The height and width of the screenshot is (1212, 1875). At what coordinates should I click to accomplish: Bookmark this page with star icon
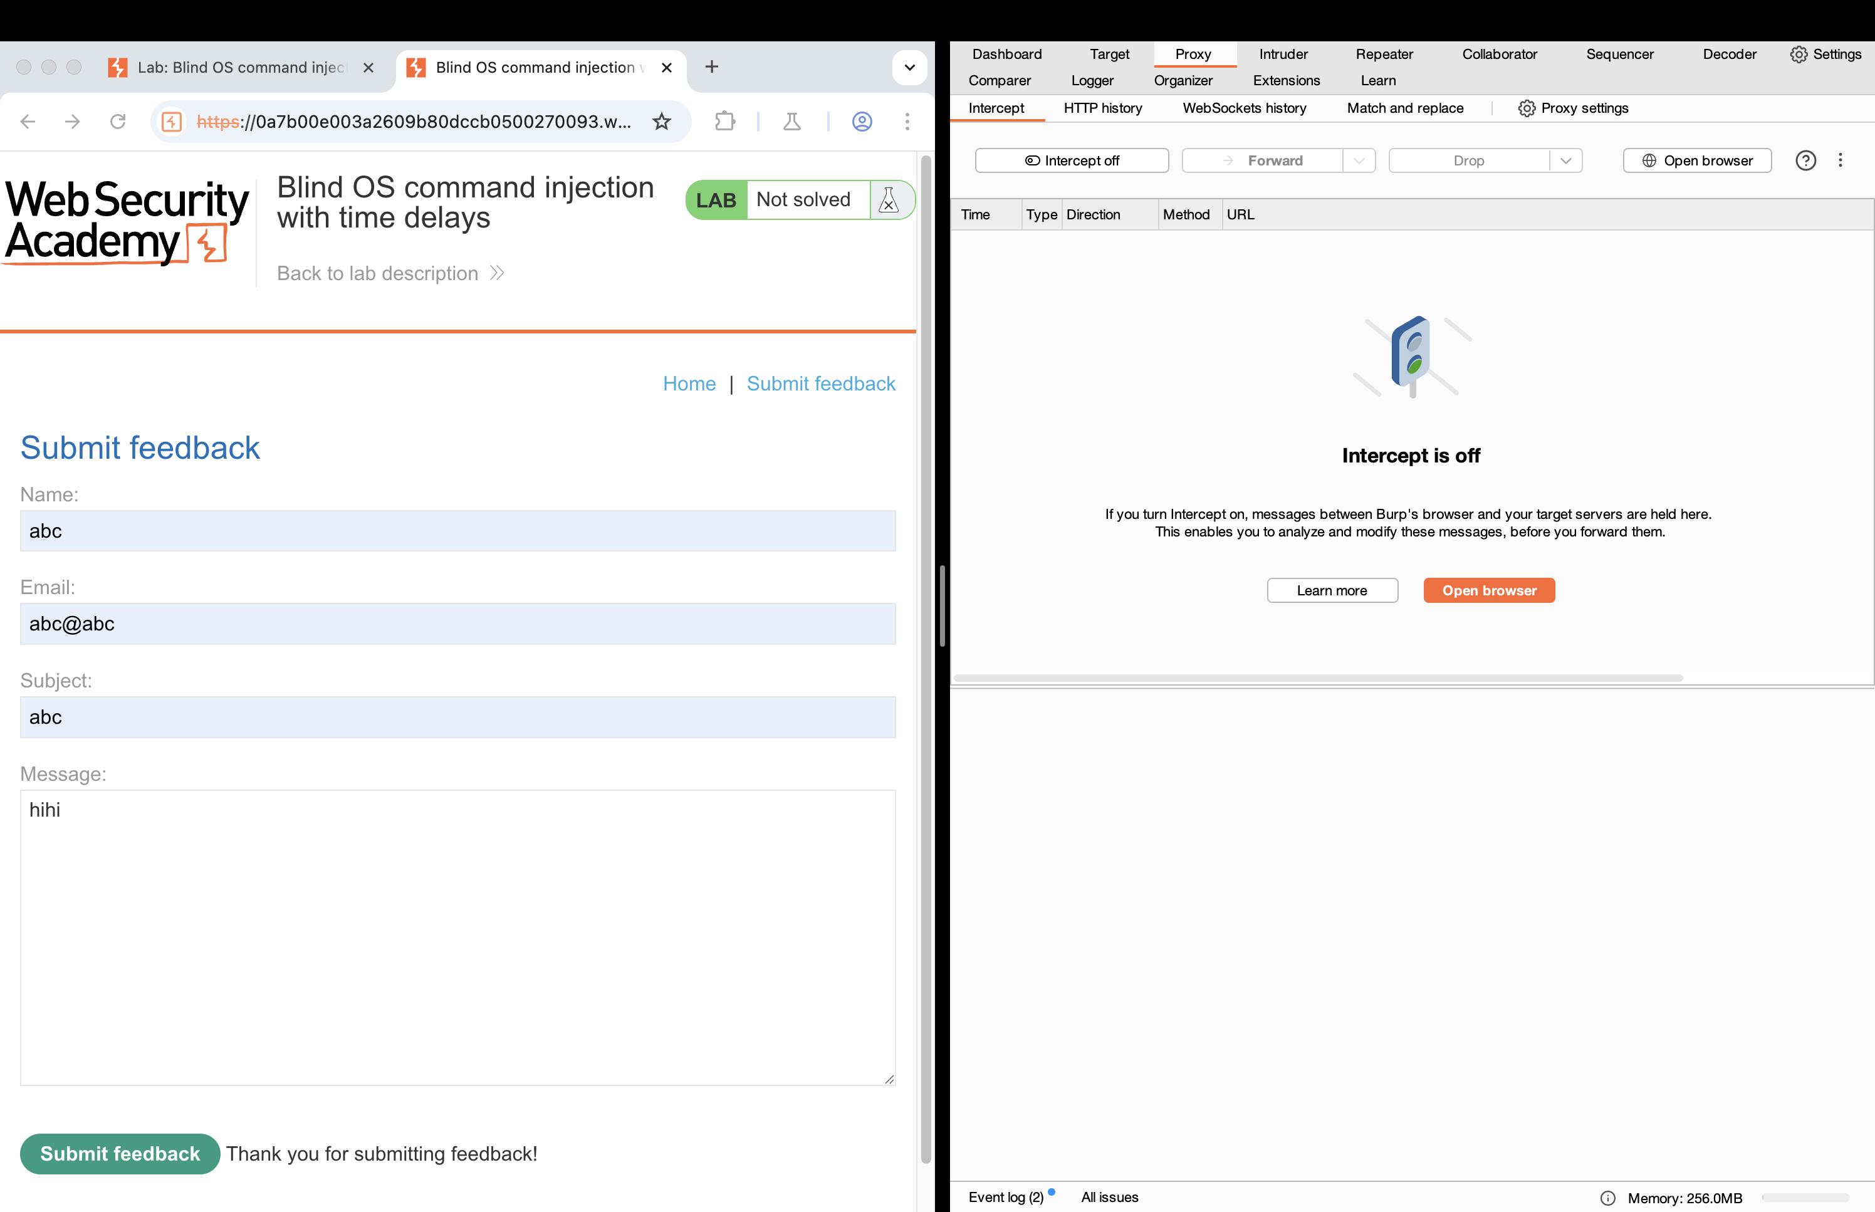click(x=662, y=121)
